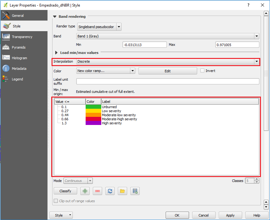Click the Max value input field
The height and width of the screenshot is (220, 270).
pyautogui.click(x=237, y=45)
